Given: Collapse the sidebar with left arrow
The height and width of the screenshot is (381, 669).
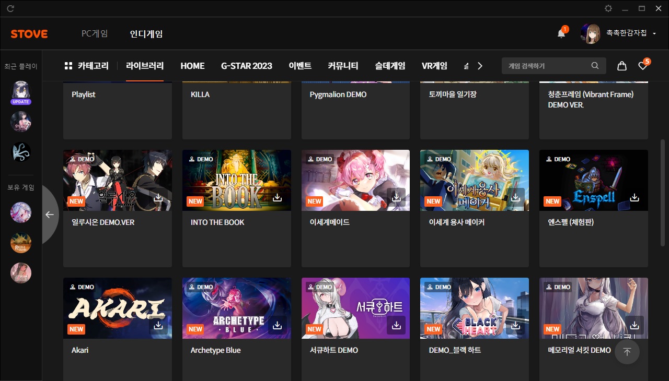Looking at the screenshot, I should click(49, 215).
